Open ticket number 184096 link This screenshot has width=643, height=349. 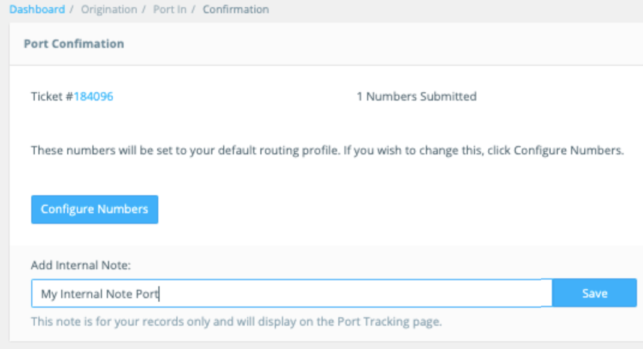click(94, 96)
